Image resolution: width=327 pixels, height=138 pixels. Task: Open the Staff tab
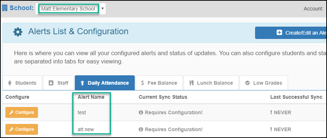[59, 83]
